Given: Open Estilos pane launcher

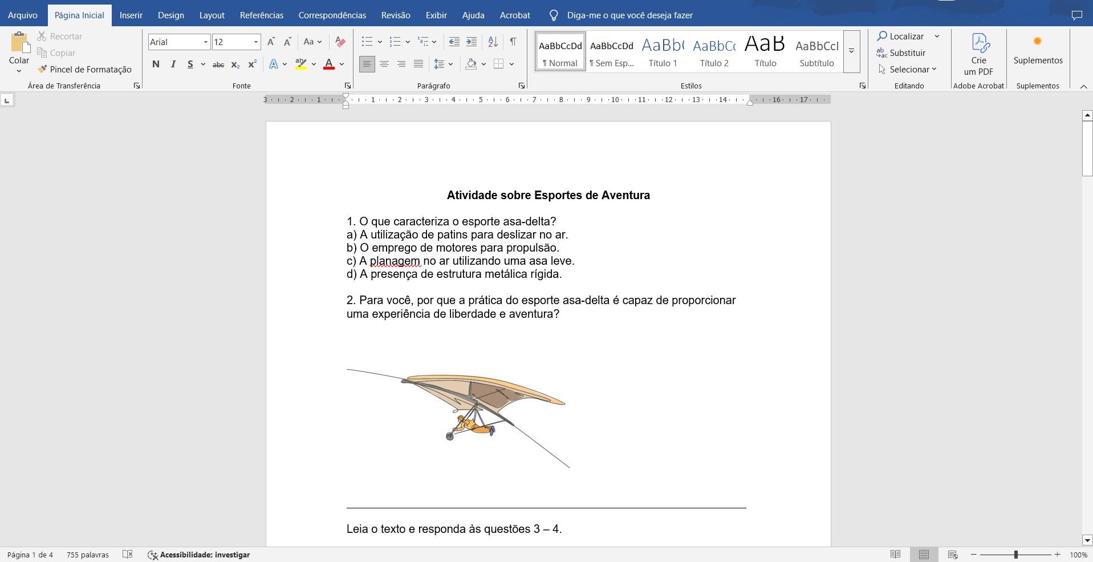Looking at the screenshot, I should [x=863, y=86].
